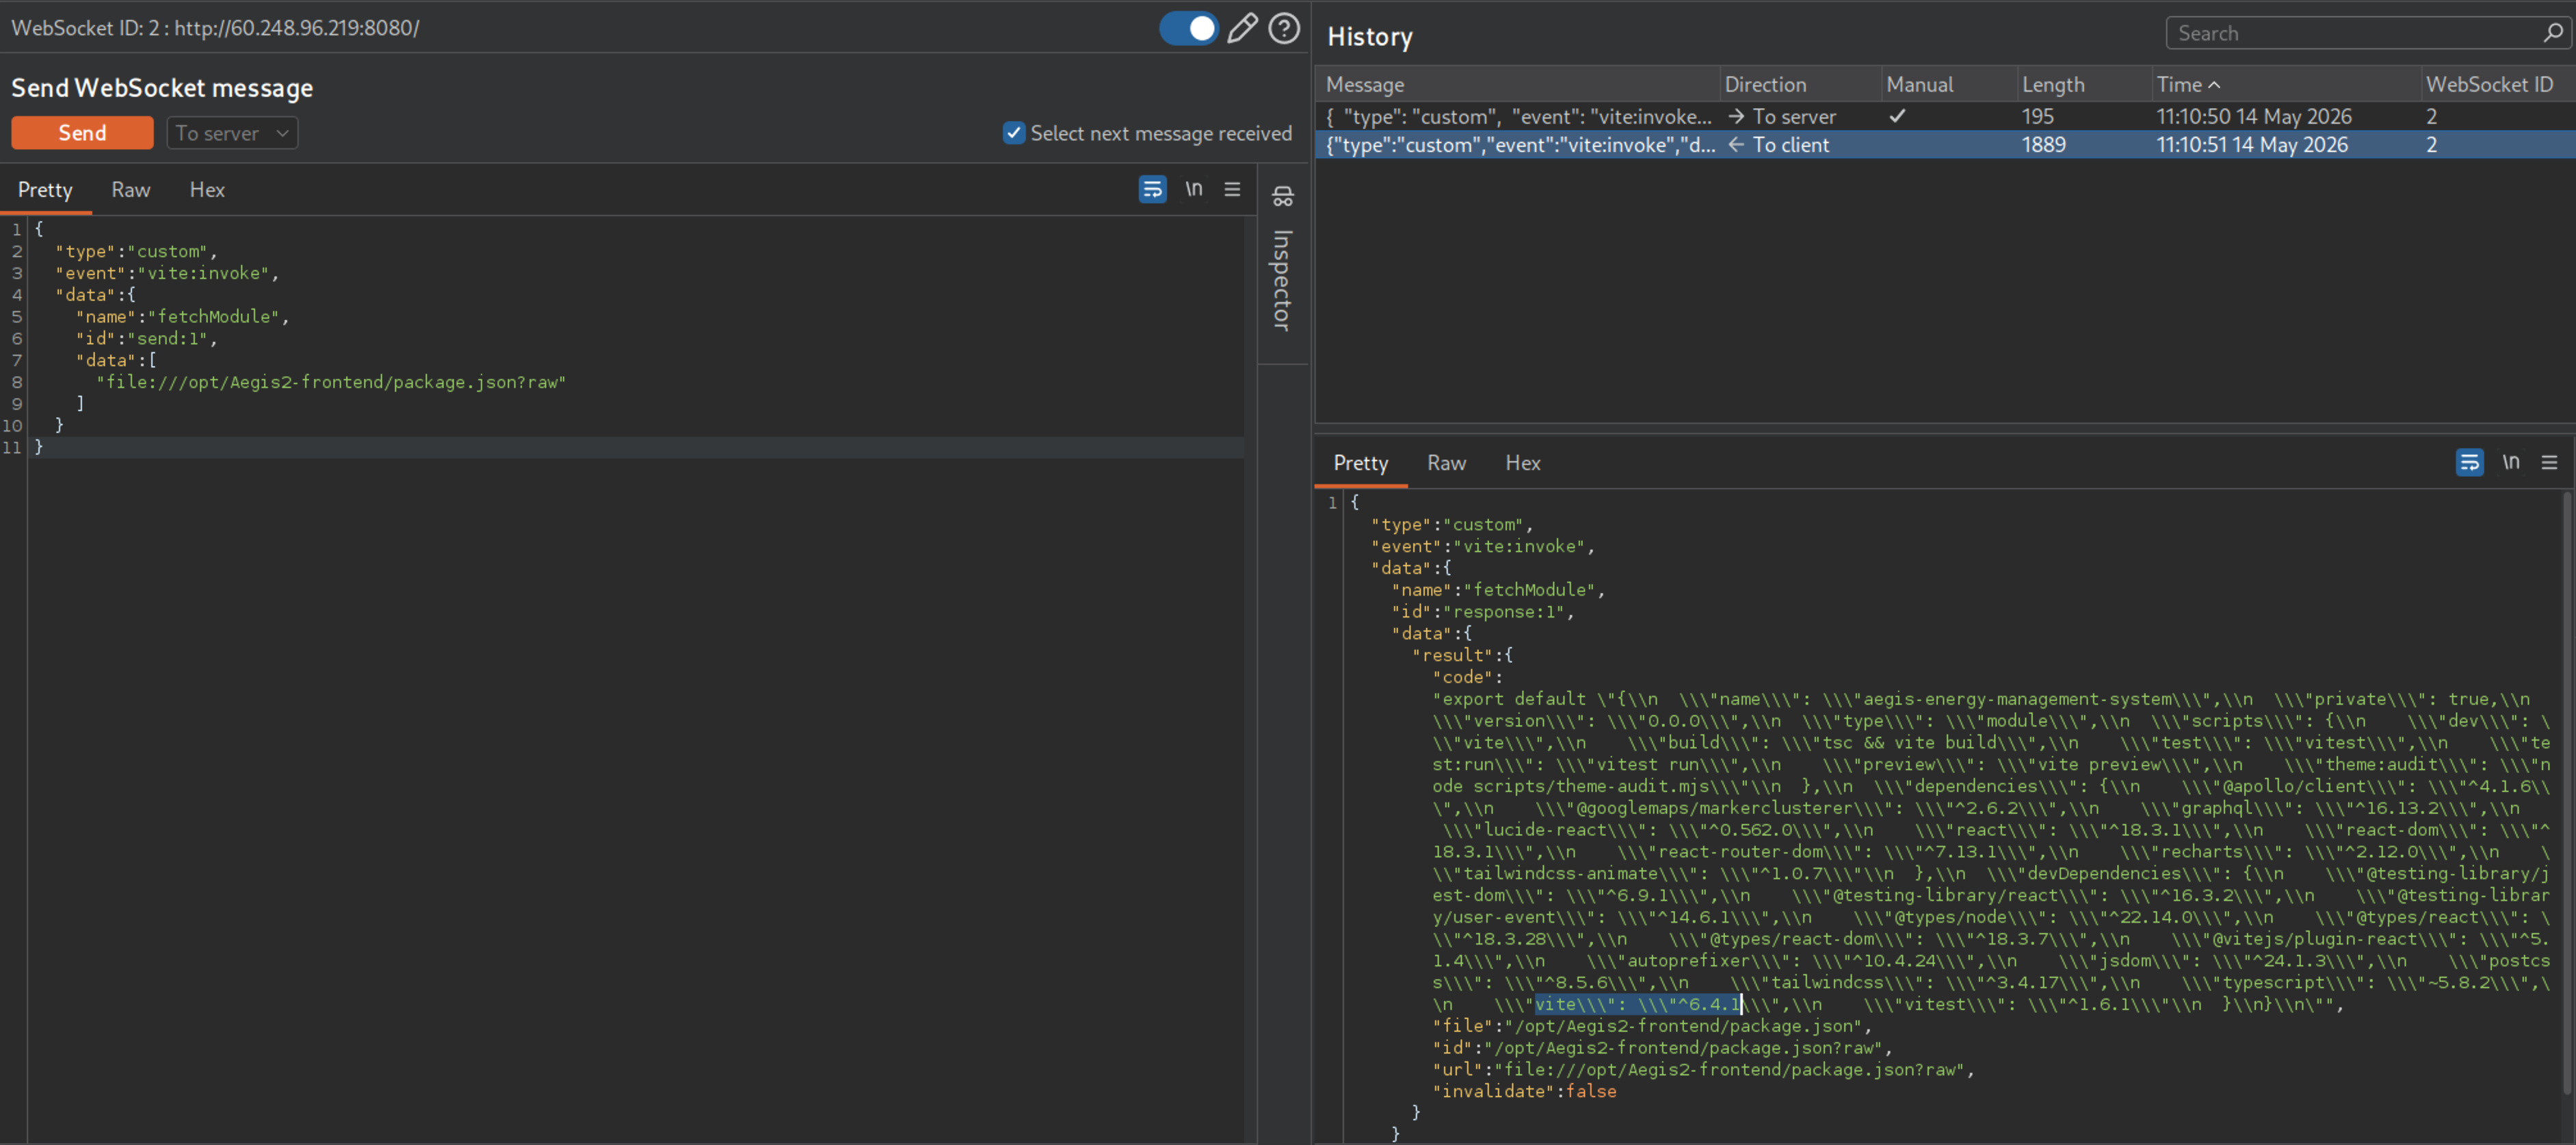Viewport: 2576px width, 1145px height.
Task: Click the orange Send button
Action: pos(82,133)
